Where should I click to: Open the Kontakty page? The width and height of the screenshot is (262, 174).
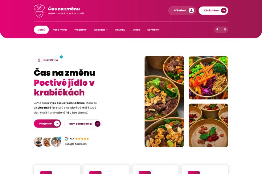pyautogui.click(x=153, y=30)
